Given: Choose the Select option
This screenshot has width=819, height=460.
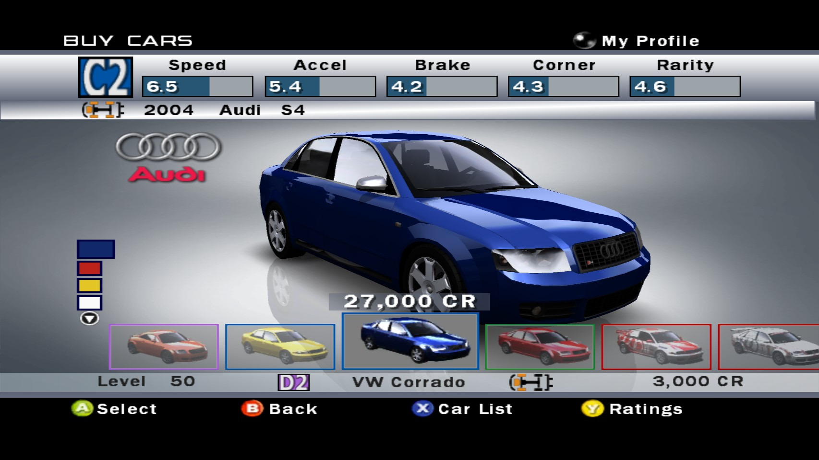Looking at the screenshot, I should [127, 409].
